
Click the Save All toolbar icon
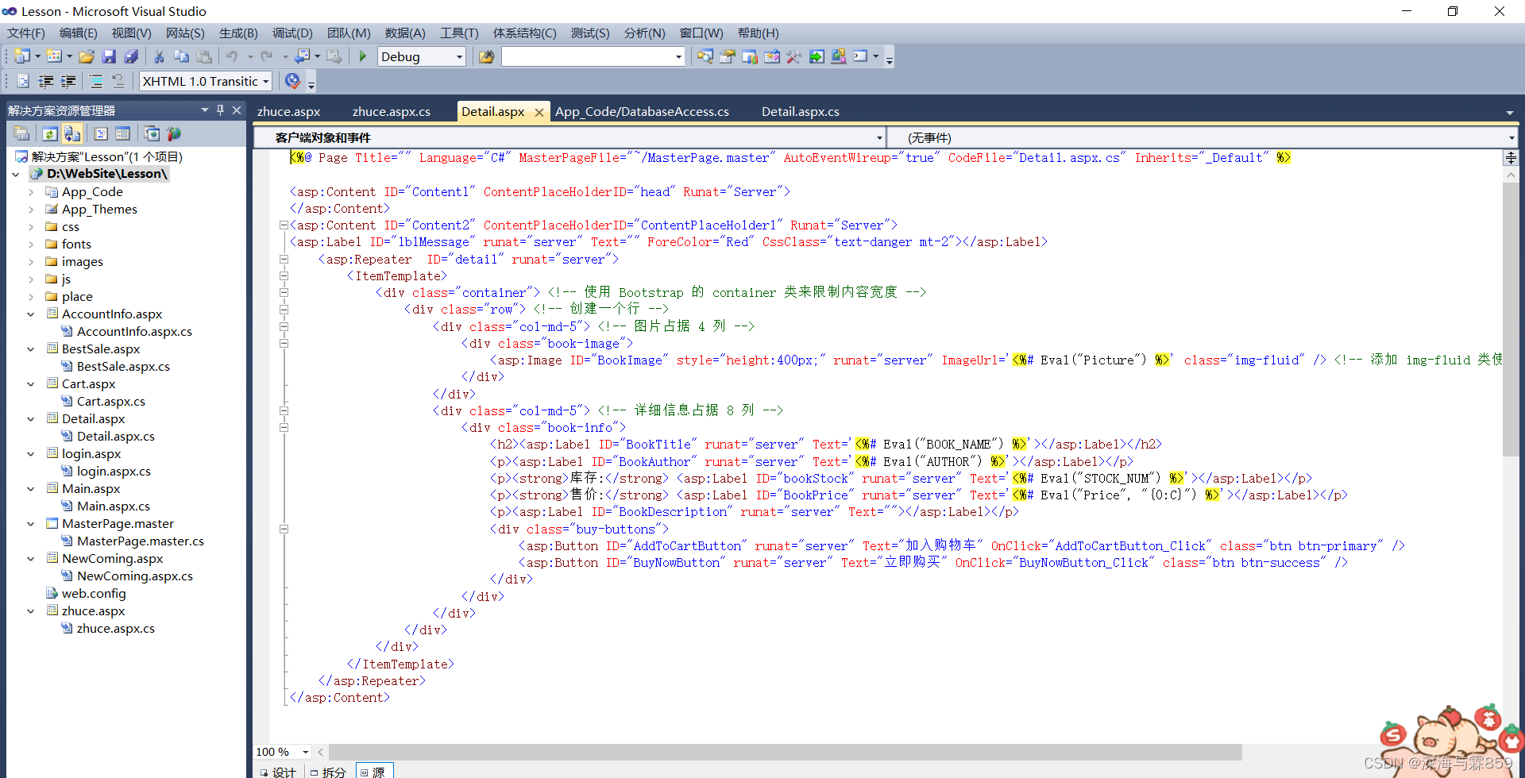[132, 56]
